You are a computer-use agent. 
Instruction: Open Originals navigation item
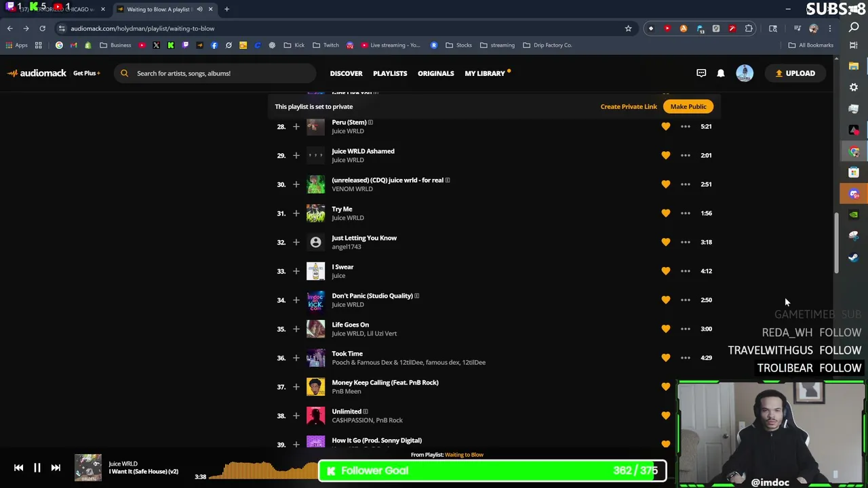tap(436, 73)
